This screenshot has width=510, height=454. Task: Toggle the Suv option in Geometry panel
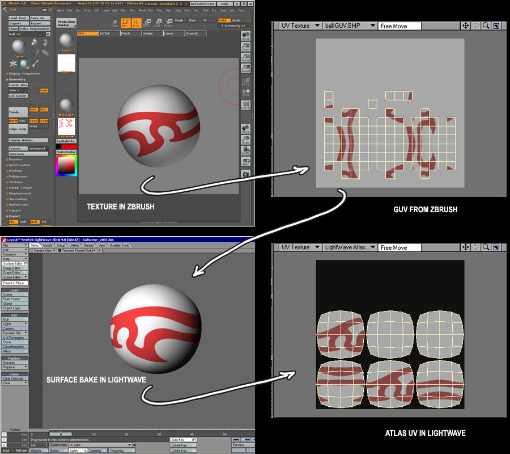coord(22,121)
